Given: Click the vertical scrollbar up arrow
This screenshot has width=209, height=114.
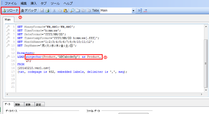Looking at the screenshot, I should (206, 26).
